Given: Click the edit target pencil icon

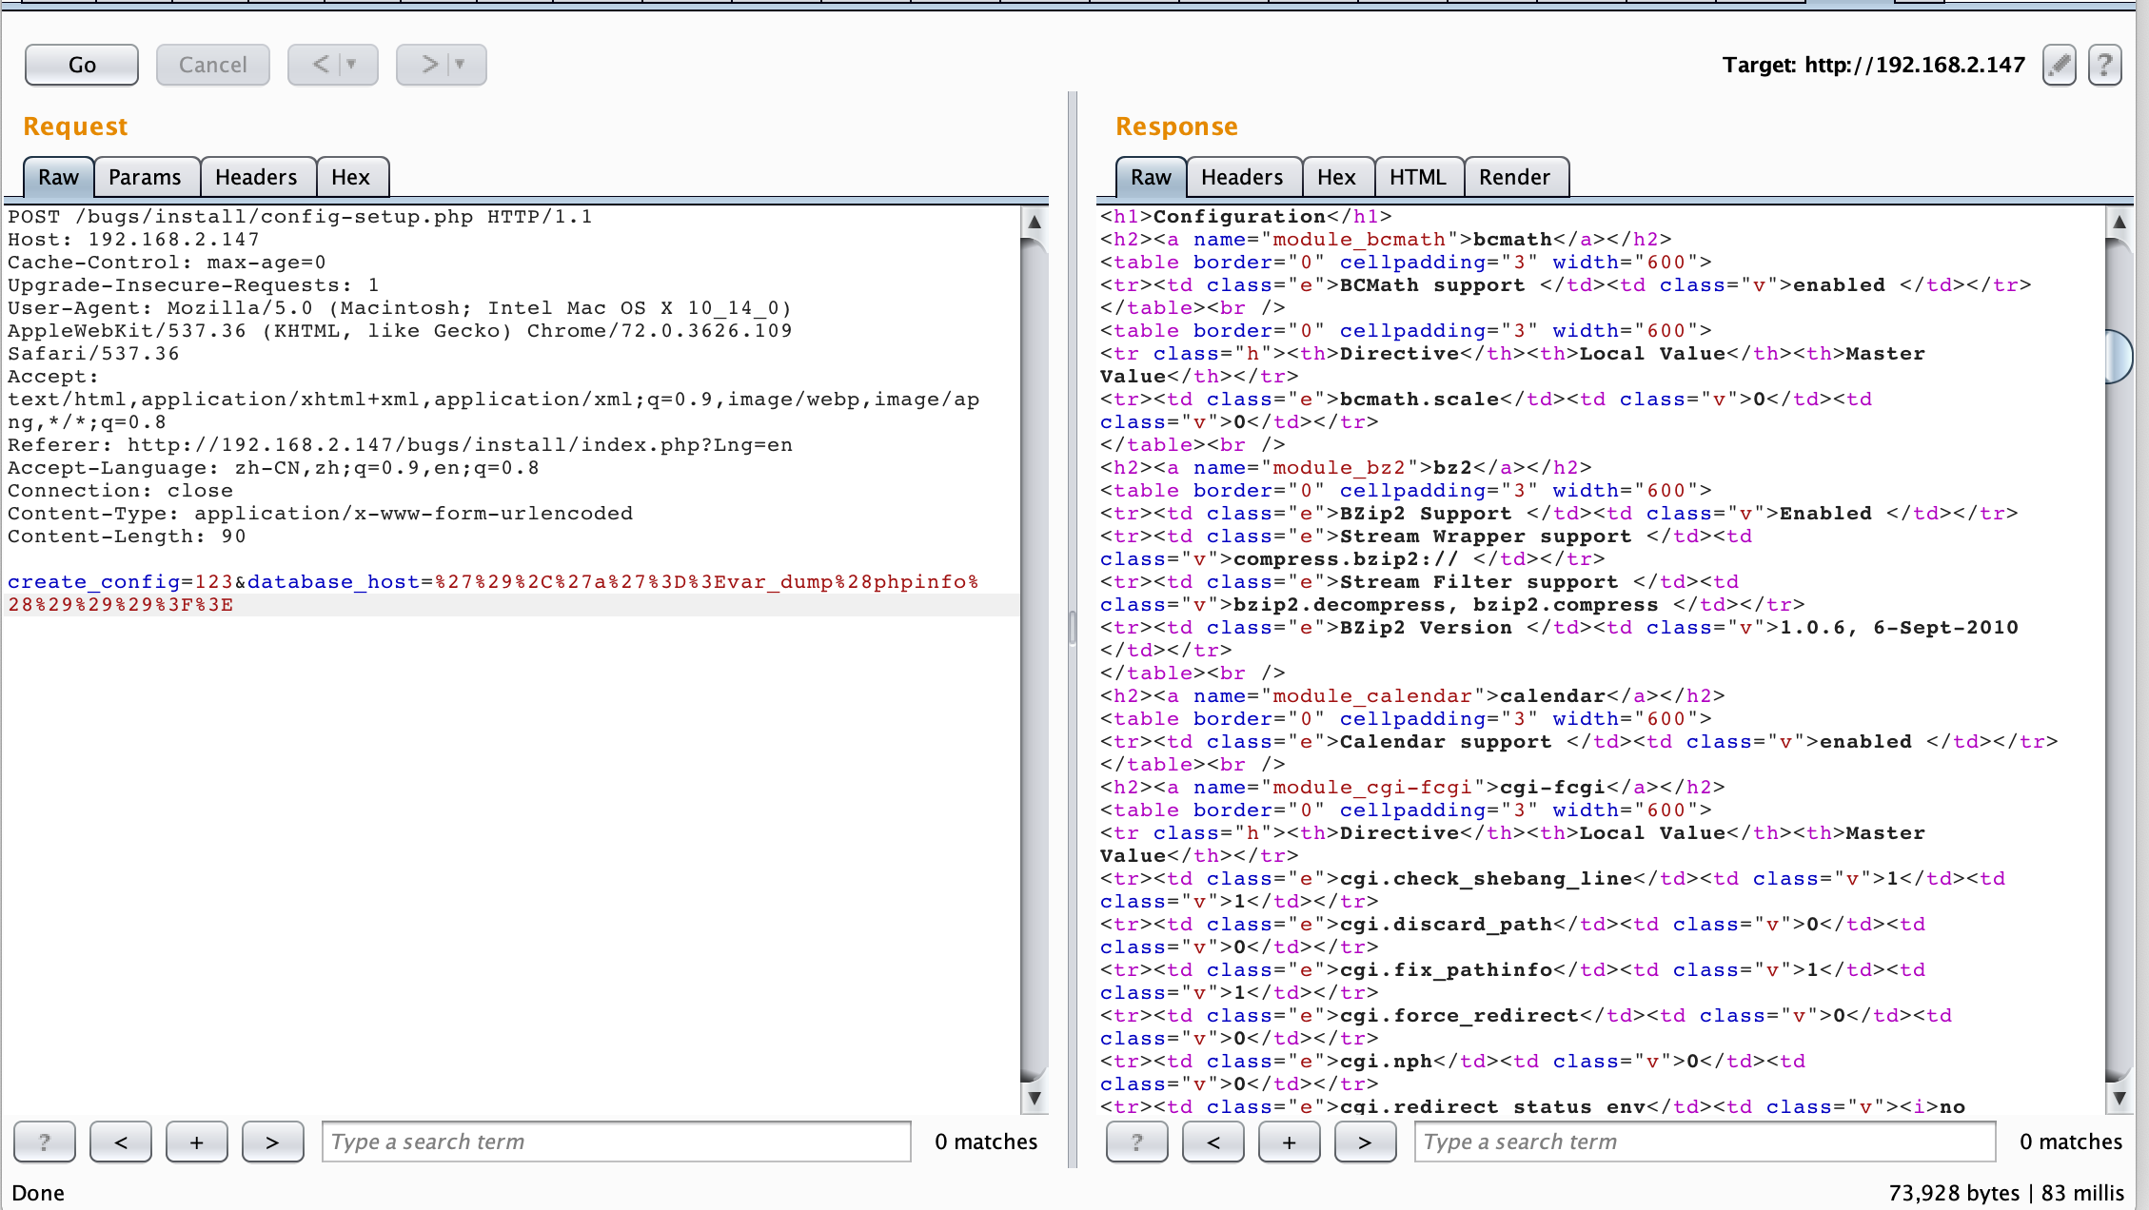Looking at the screenshot, I should 2059,65.
